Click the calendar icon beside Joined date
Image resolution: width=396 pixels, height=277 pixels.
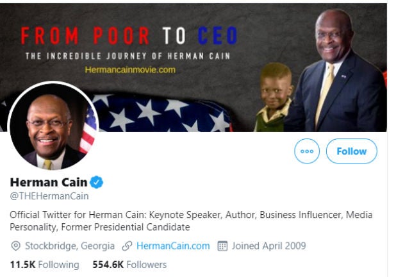(223, 246)
